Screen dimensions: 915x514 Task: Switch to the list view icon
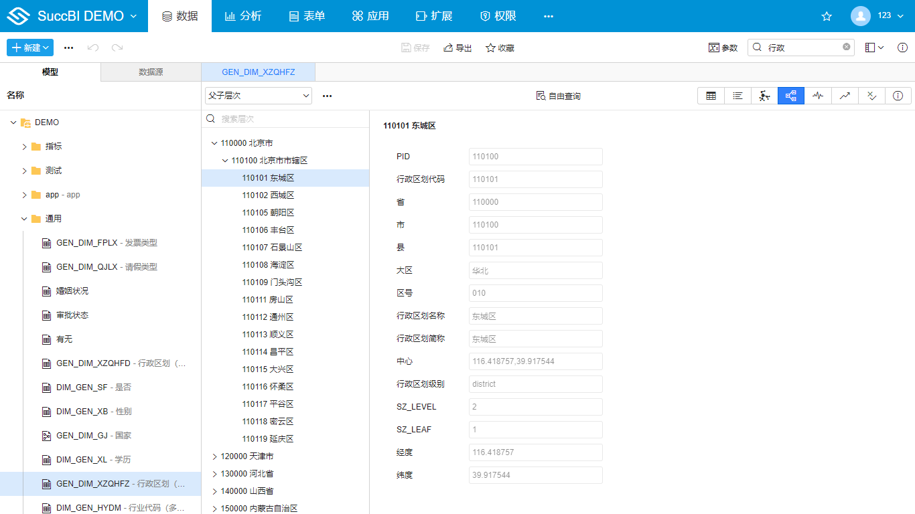tap(737, 96)
